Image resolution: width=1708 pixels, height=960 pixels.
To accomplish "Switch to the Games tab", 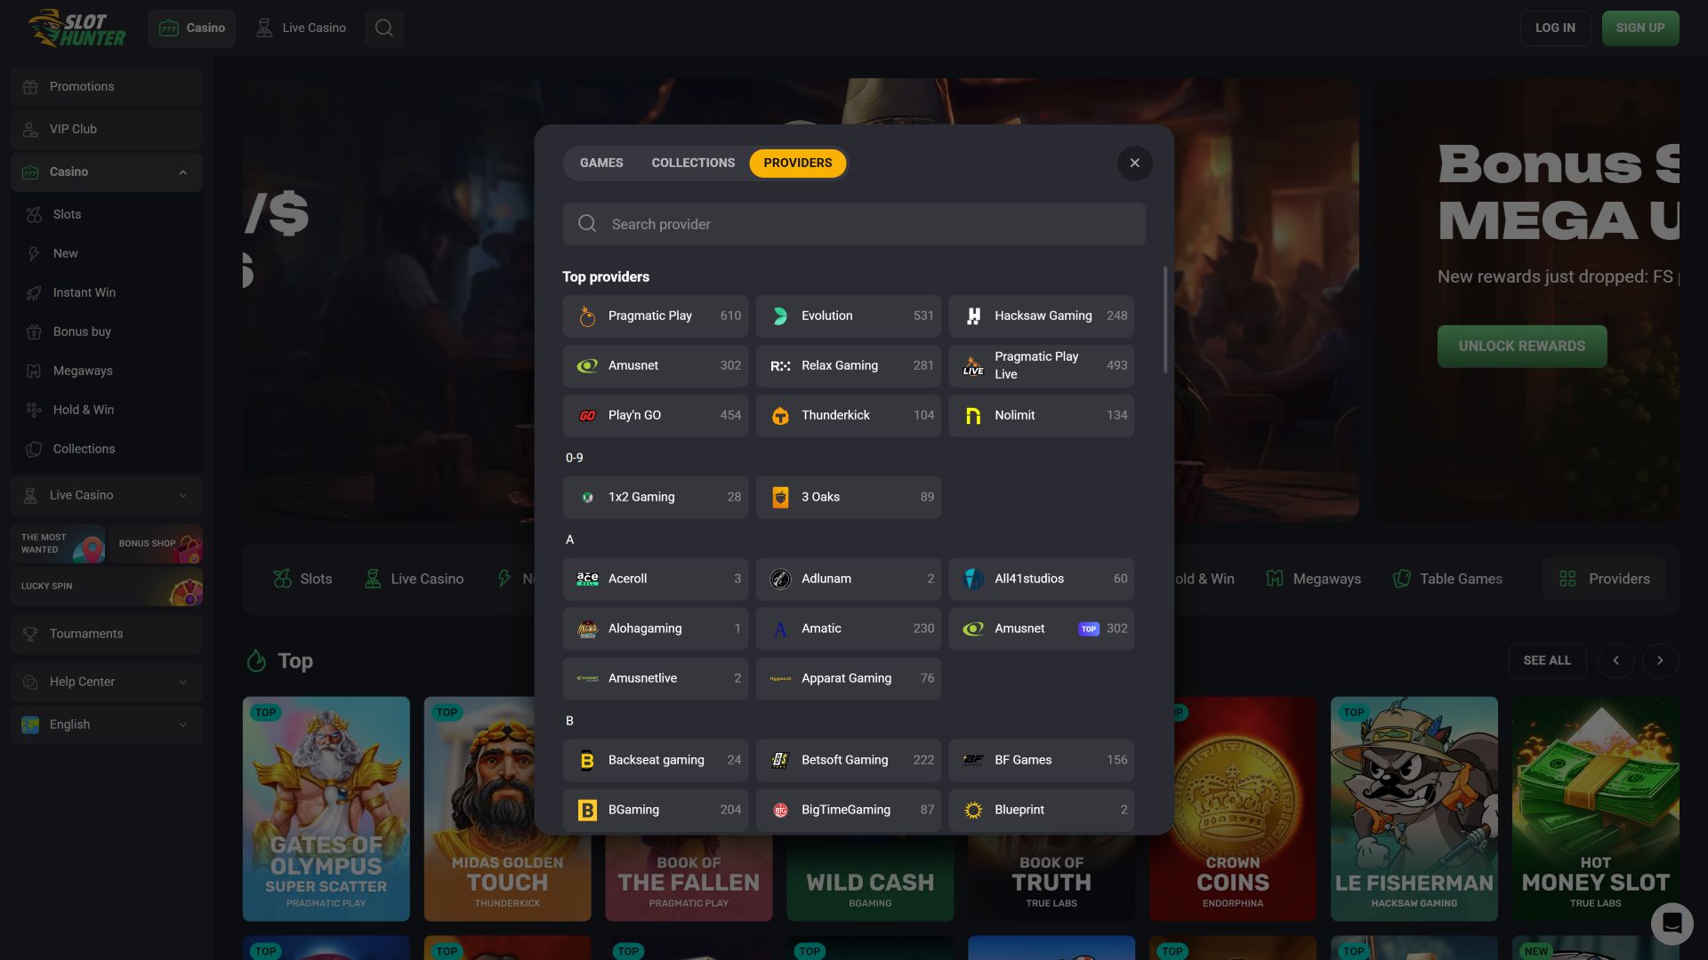I will click(x=601, y=163).
